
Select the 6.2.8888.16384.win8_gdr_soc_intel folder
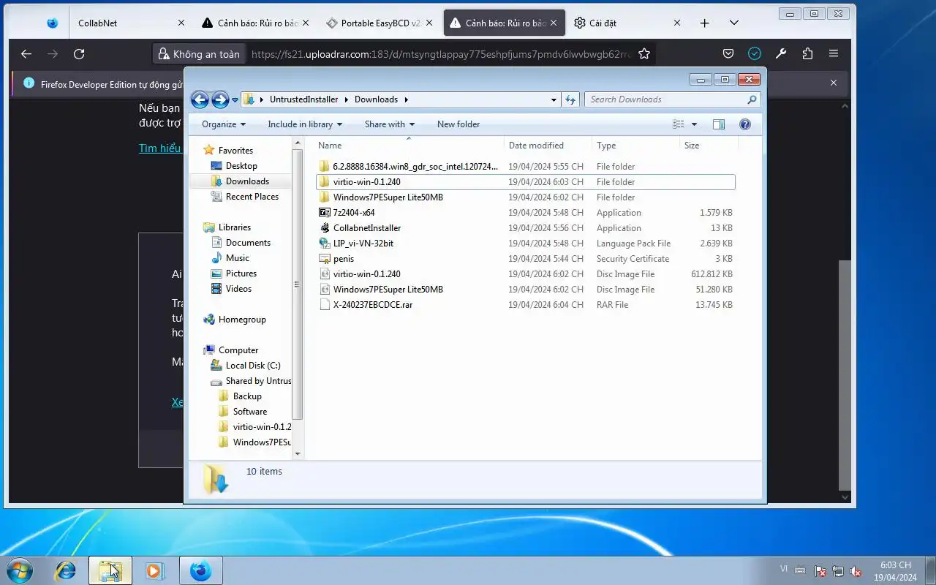tap(525, 167)
